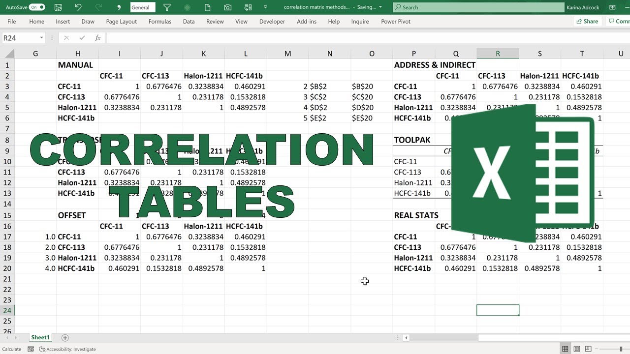This screenshot has height=354, width=630.
Task: Click in the Search box
Action: 478,7
